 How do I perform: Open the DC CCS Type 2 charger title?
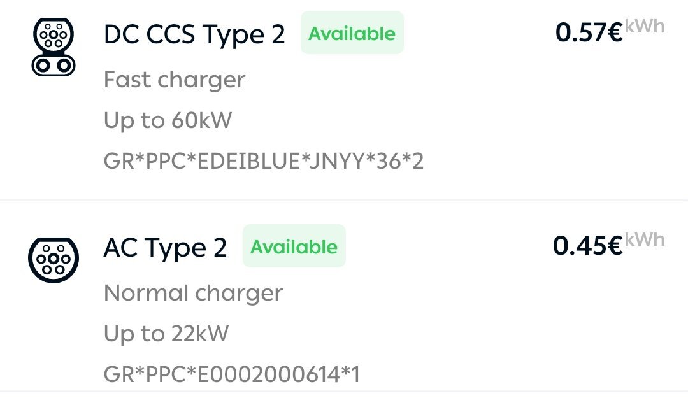(194, 34)
